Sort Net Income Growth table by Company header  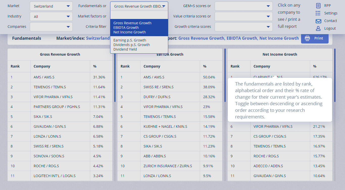[x=262, y=66]
